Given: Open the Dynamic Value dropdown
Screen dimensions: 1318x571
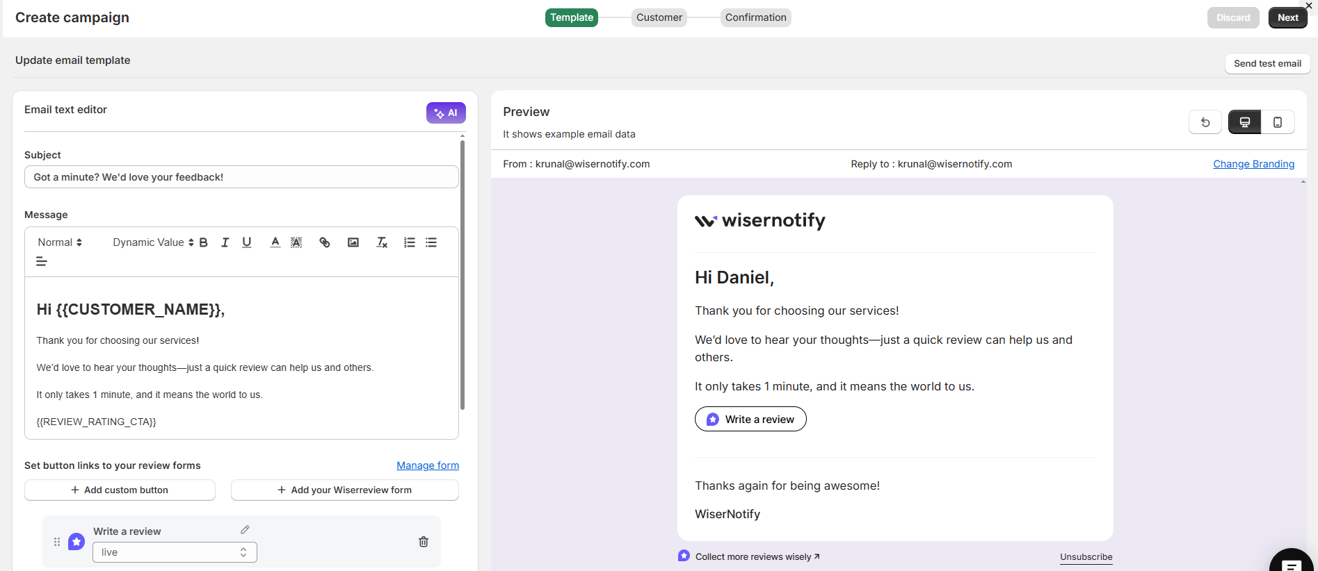Looking at the screenshot, I should [x=153, y=242].
